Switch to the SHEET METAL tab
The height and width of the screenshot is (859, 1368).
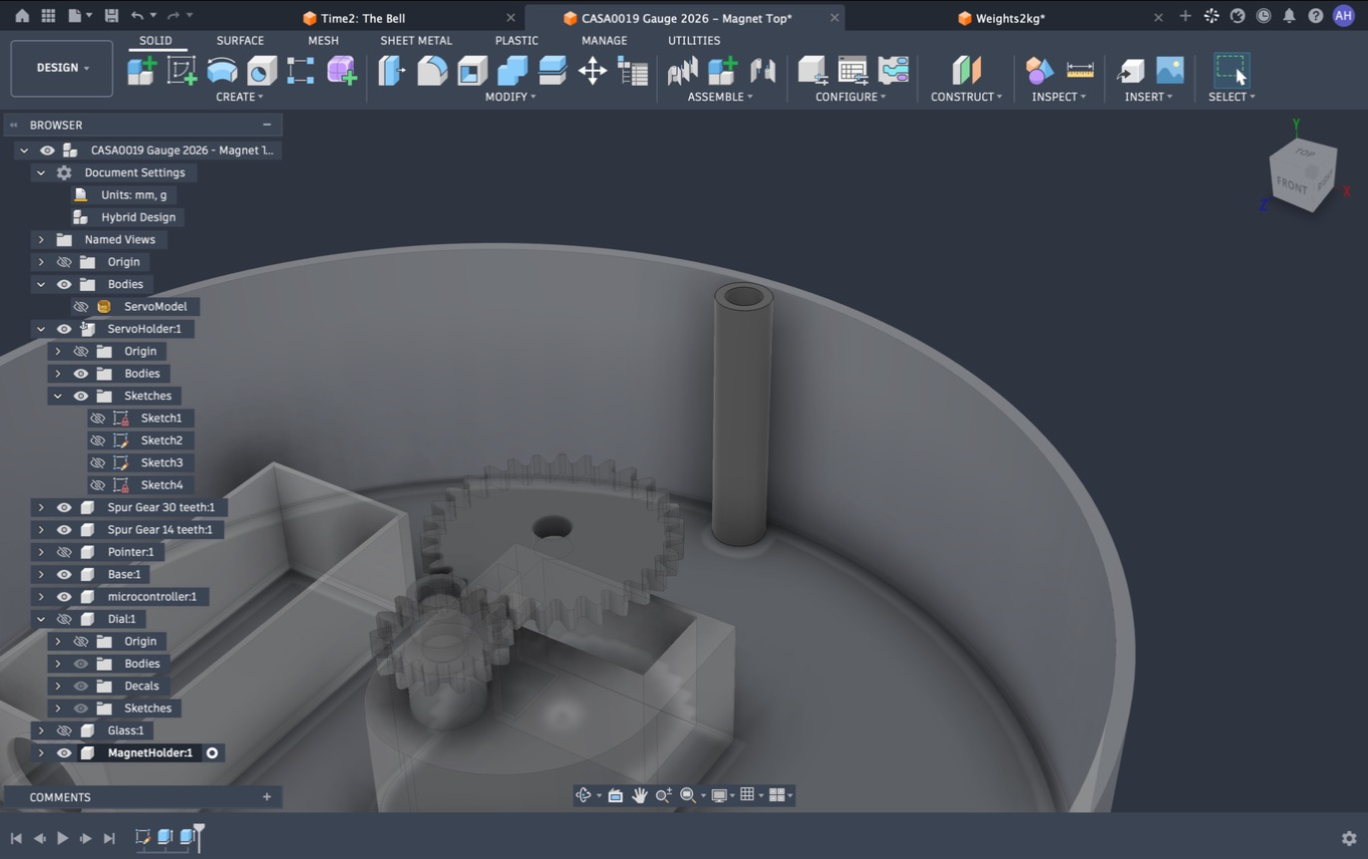(416, 41)
